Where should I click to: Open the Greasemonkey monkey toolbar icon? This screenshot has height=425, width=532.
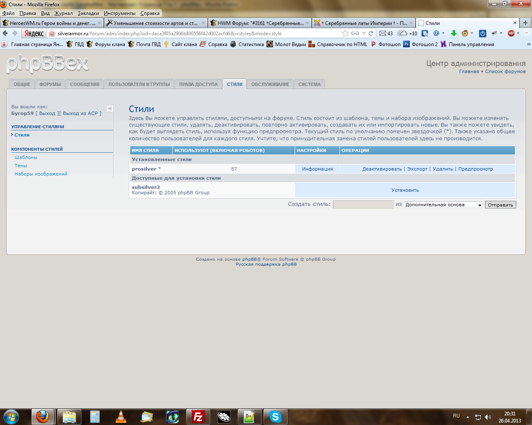[x=465, y=33]
